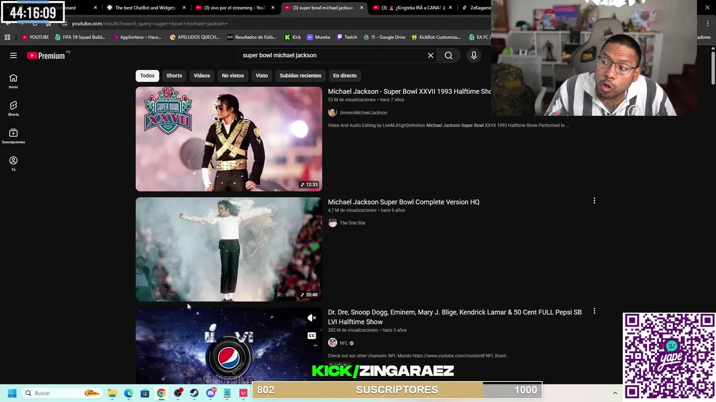This screenshot has width=716, height=402.
Task: Start voice search with the microphone
Action: pyautogui.click(x=474, y=55)
